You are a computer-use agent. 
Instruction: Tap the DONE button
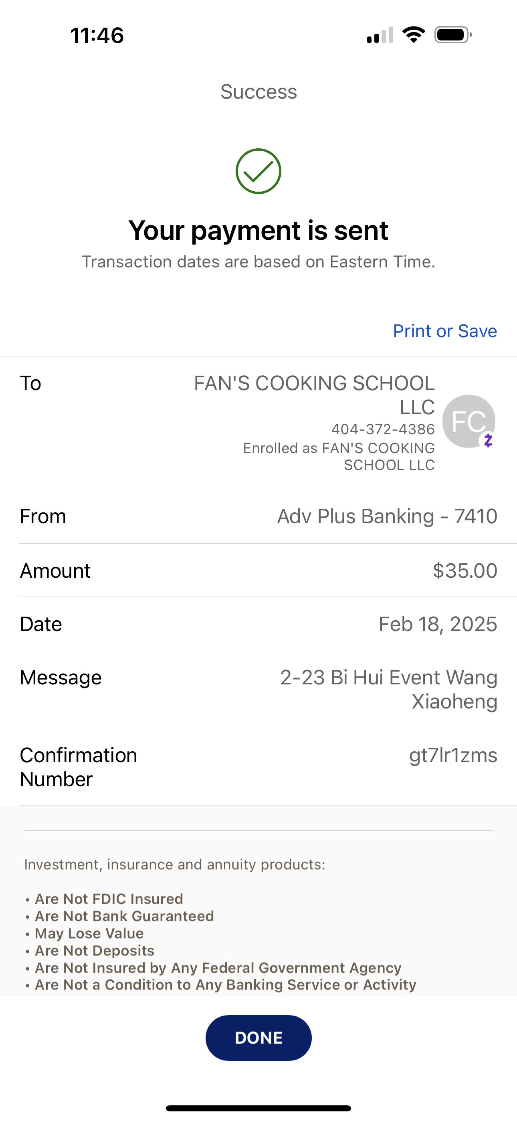coord(258,1038)
